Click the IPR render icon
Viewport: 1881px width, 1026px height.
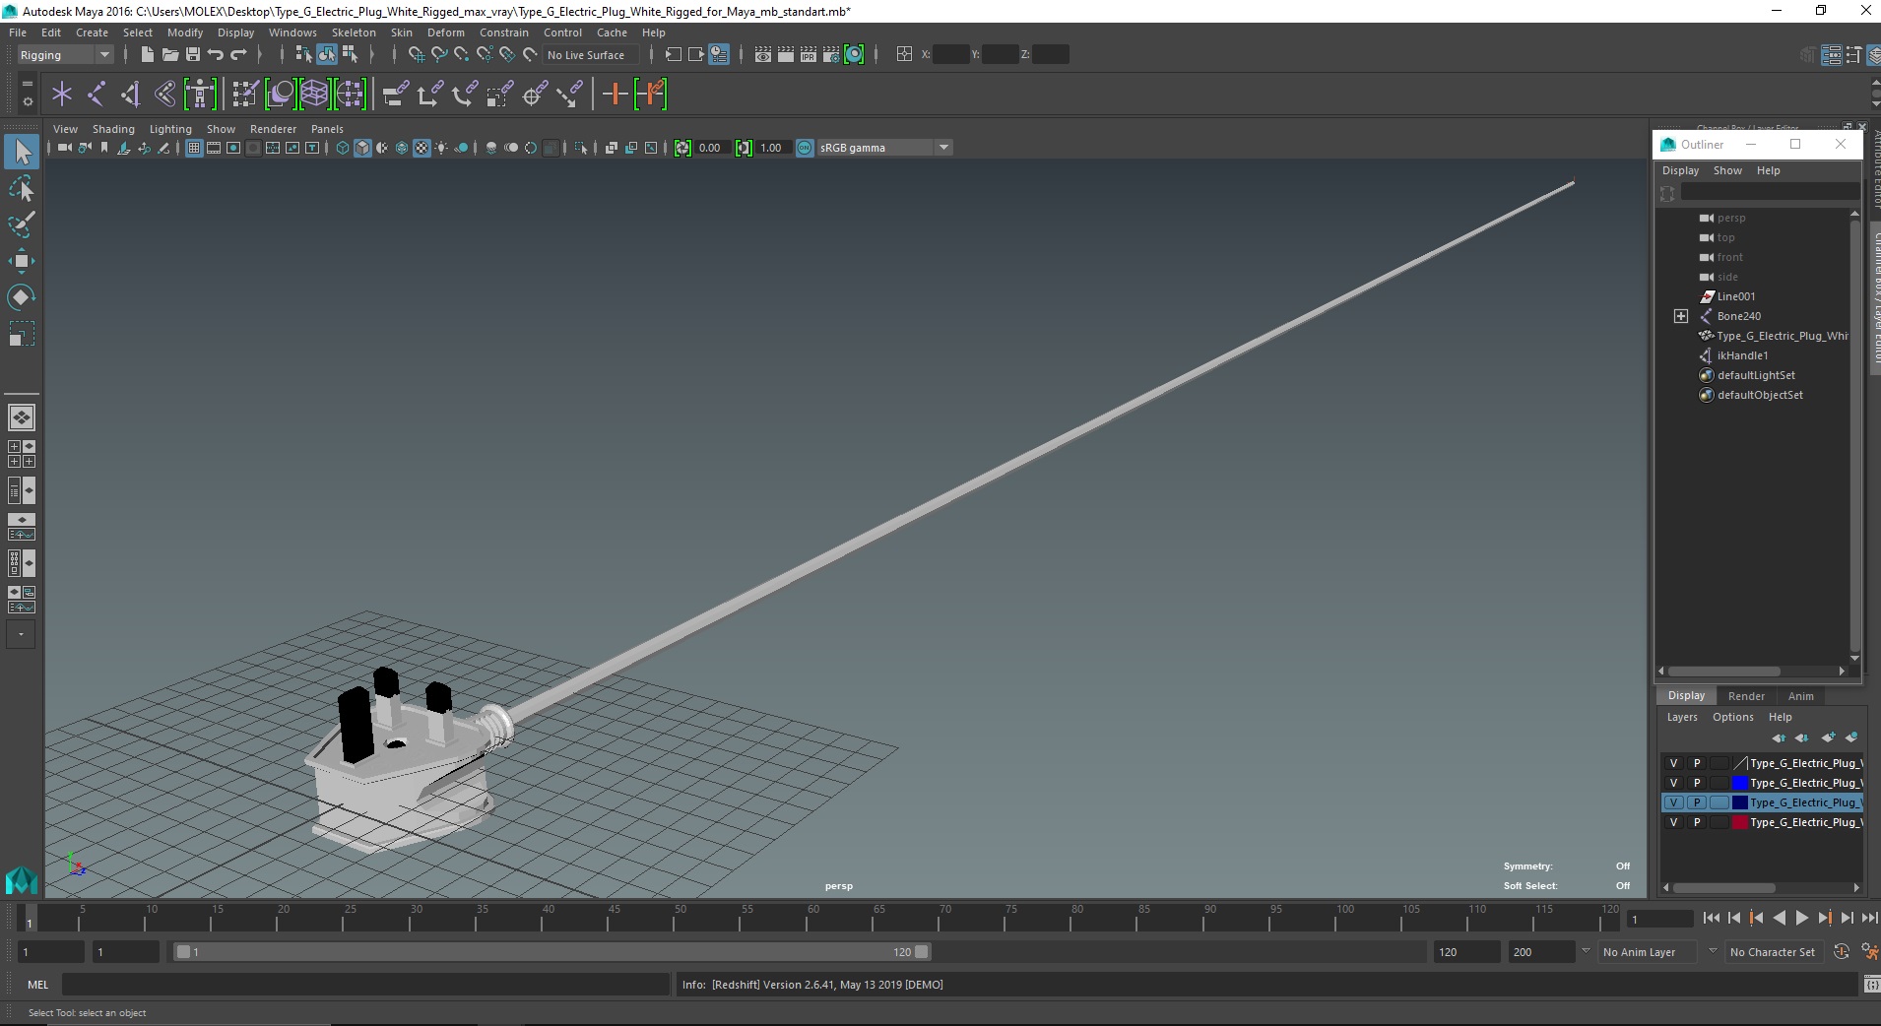click(x=809, y=54)
